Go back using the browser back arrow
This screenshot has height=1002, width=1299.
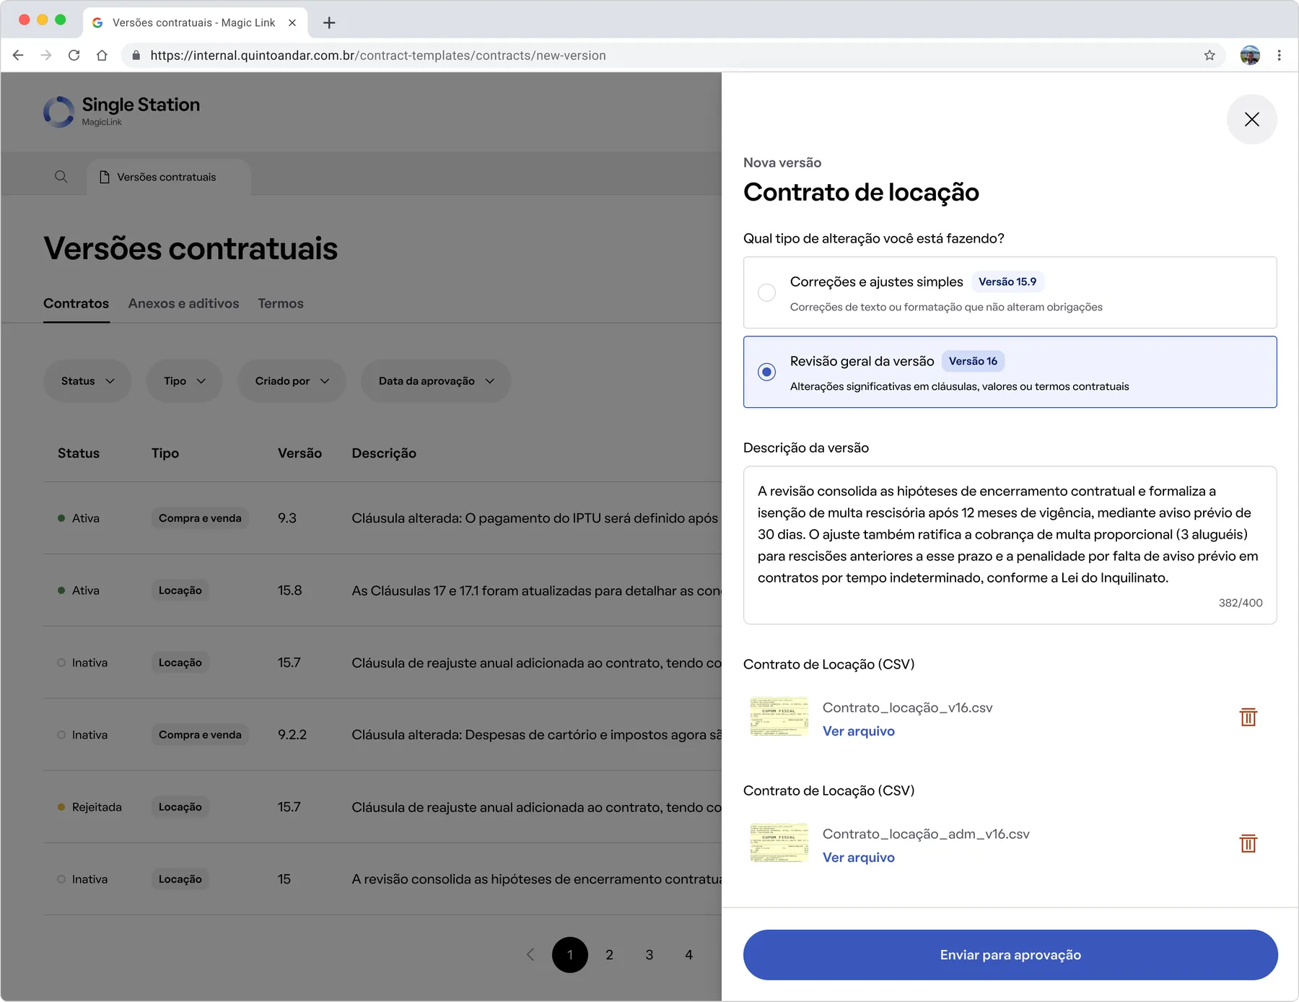[18, 56]
